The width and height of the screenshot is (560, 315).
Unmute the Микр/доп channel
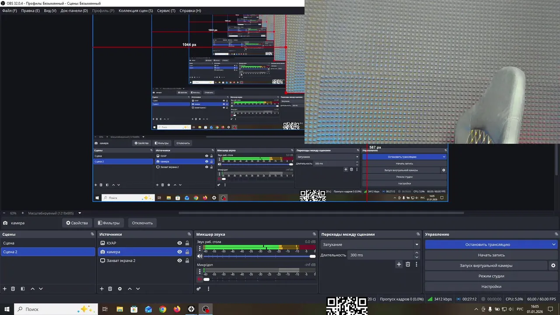click(199, 280)
